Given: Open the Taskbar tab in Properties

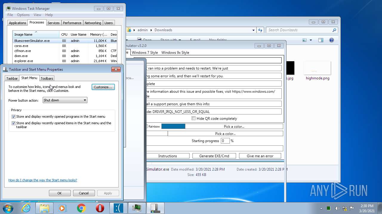Looking at the screenshot, I should (x=12, y=78).
